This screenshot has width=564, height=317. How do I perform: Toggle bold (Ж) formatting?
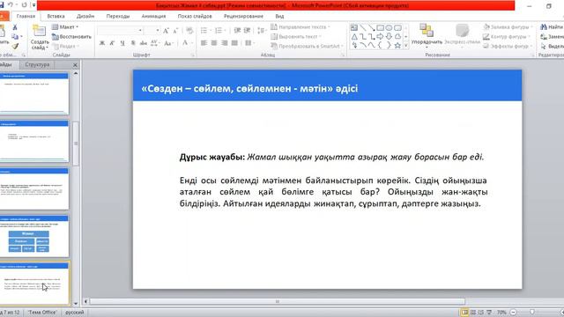[x=102, y=43]
